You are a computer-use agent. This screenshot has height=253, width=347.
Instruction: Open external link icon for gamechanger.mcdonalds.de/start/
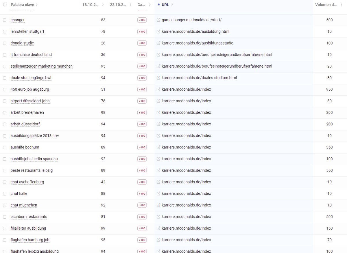[158, 20]
